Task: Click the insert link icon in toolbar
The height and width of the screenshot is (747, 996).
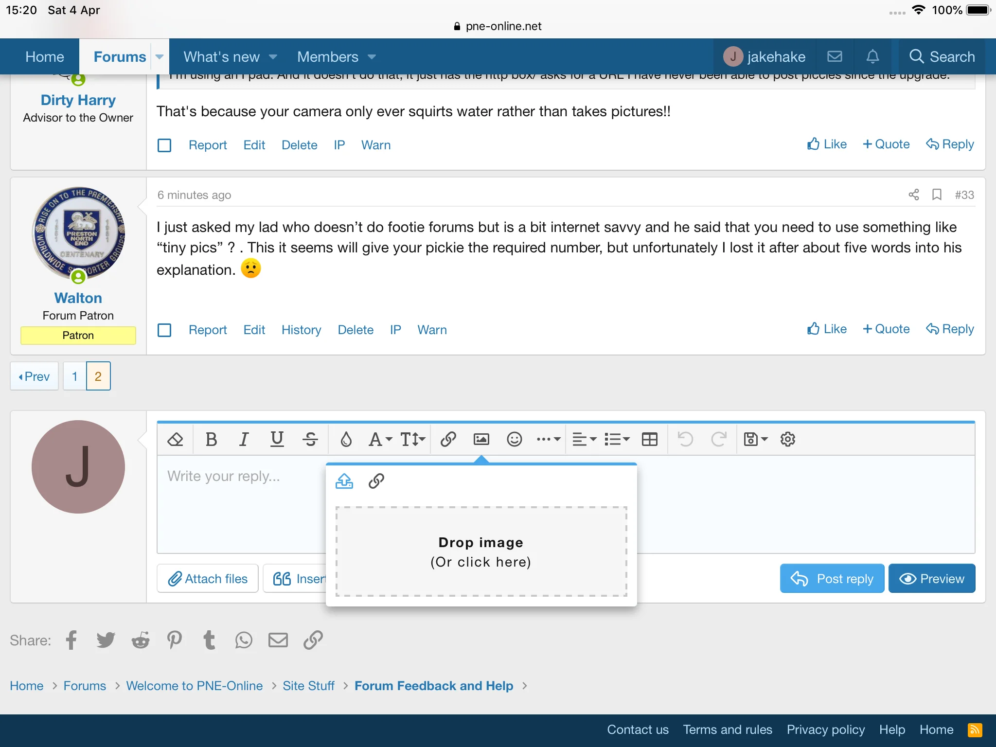Action: tap(448, 439)
